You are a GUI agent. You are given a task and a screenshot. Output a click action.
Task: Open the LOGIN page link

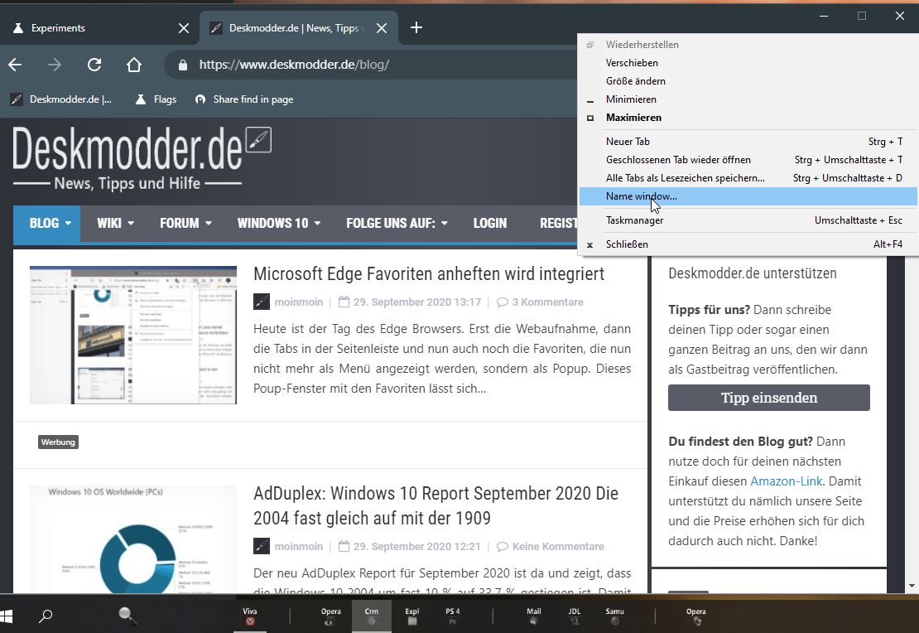tap(490, 223)
